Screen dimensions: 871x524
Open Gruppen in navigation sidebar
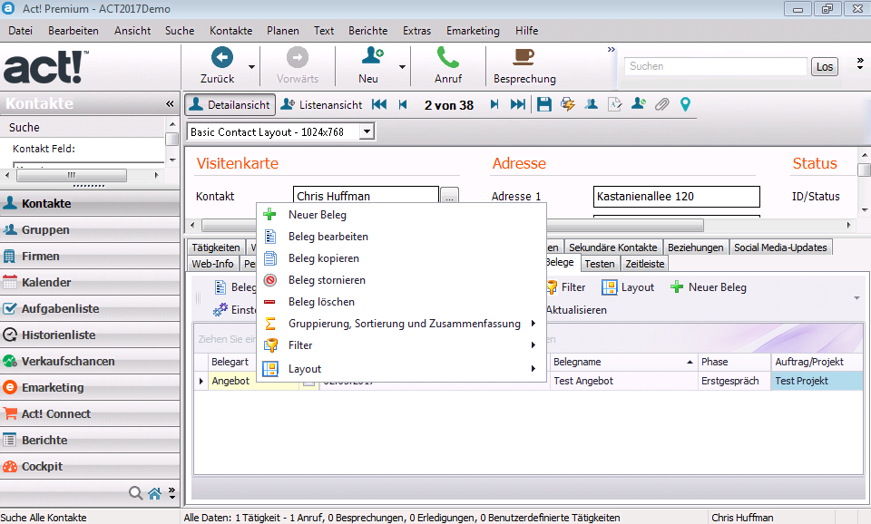tap(90, 229)
